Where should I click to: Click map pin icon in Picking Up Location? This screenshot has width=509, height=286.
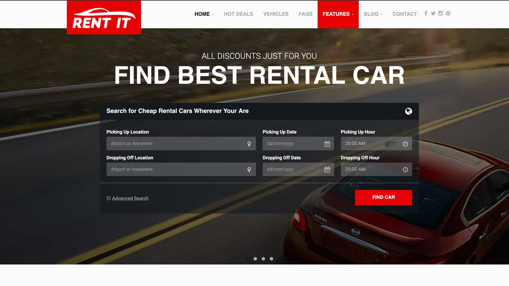coord(249,144)
